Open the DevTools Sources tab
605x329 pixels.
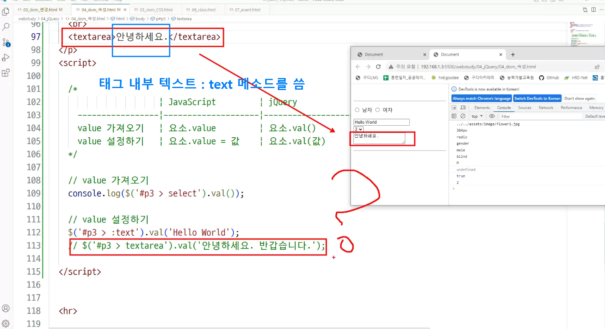pos(524,108)
